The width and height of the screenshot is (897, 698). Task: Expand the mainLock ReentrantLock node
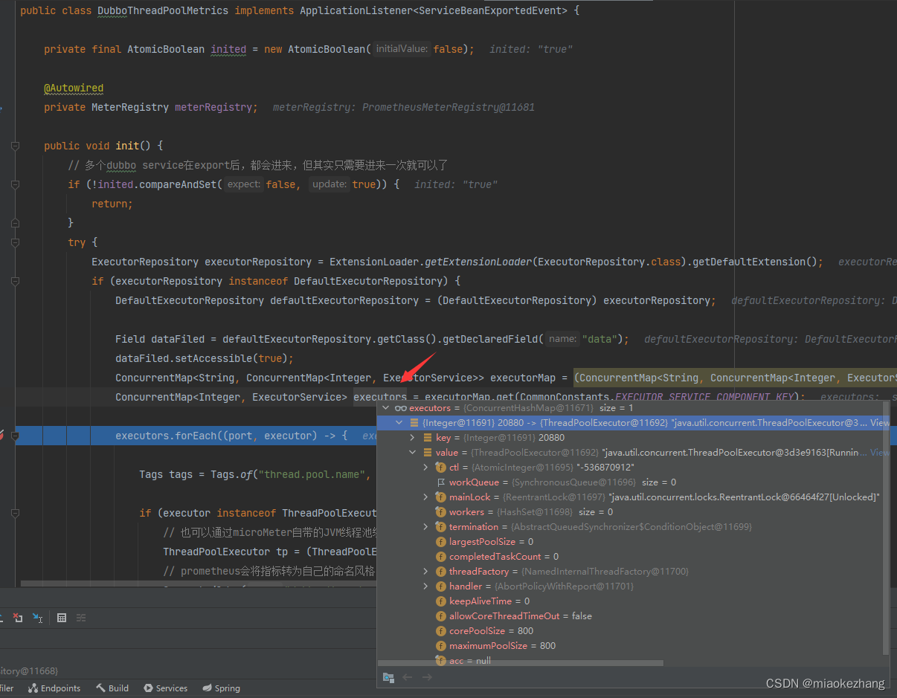pos(426,497)
